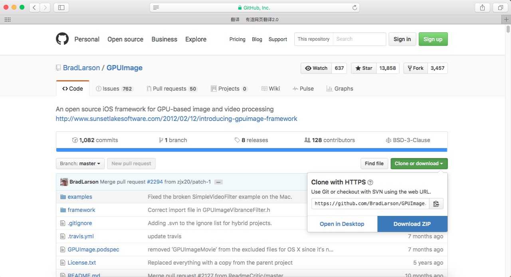This screenshot has height=277, width=511.
Task: Open the Issues tab
Action: (x=115, y=89)
